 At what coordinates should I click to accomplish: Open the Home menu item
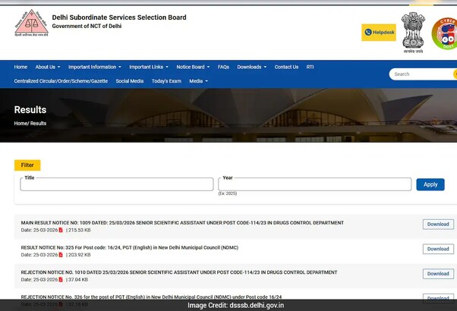[20, 67]
